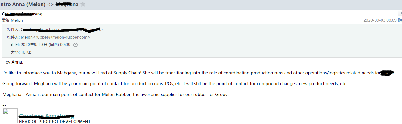Image resolution: width=402 pixels, height=124 pixels.
Task: Click the Hey Anna greeting line
Action: coord(13,62)
